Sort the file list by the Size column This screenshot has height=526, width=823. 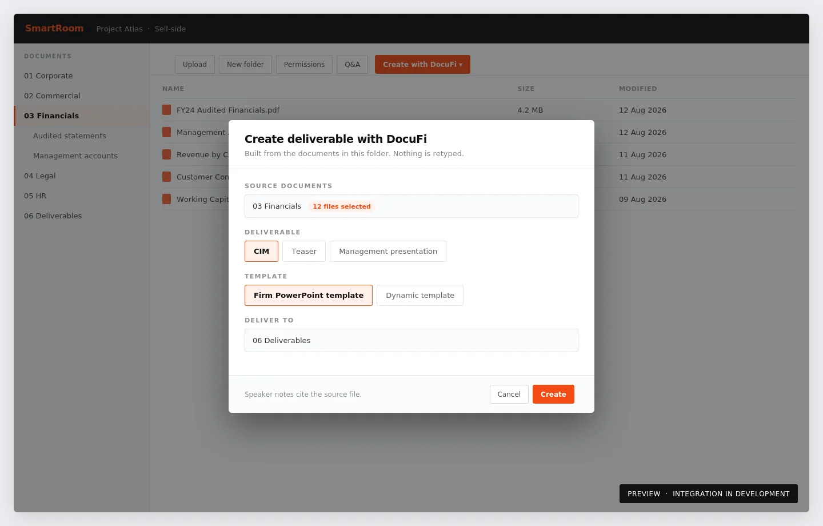click(526, 89)
